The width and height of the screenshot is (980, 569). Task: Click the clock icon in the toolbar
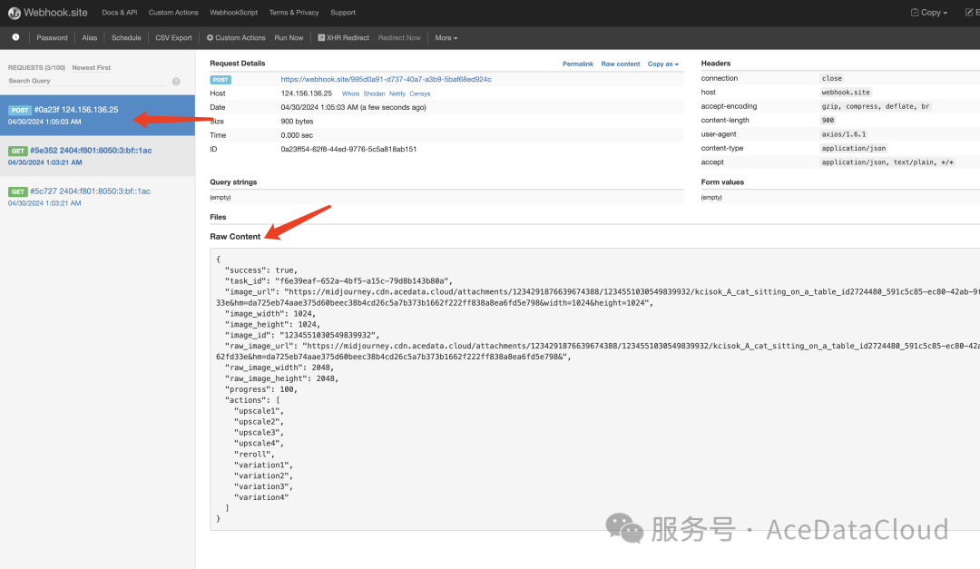coord(15,37)
